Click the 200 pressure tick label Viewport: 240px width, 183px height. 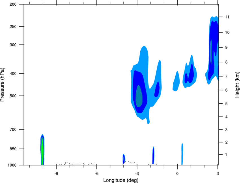13,4
